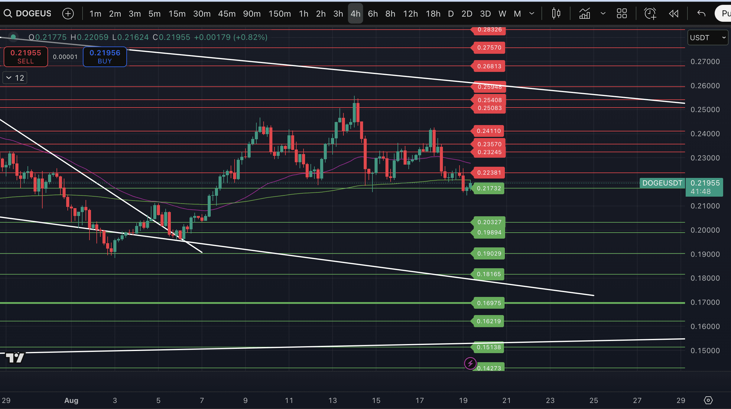Choose the 6h interval
The image size is (731, 409).
373,14
